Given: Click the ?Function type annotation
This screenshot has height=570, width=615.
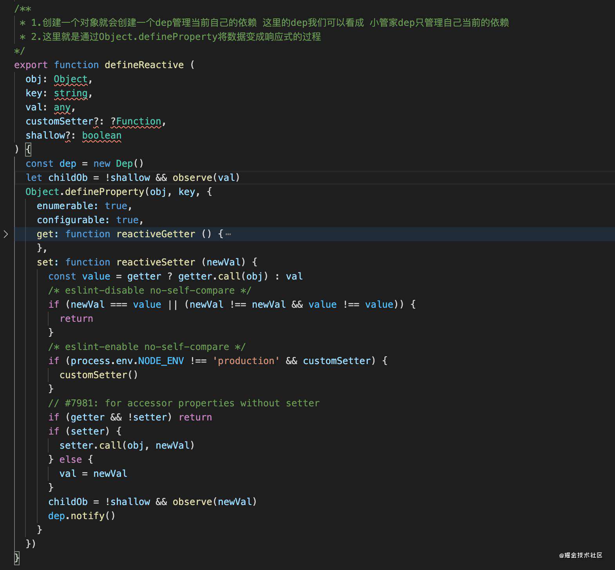Looking at the screenshot, I should (x=136, y=121).
